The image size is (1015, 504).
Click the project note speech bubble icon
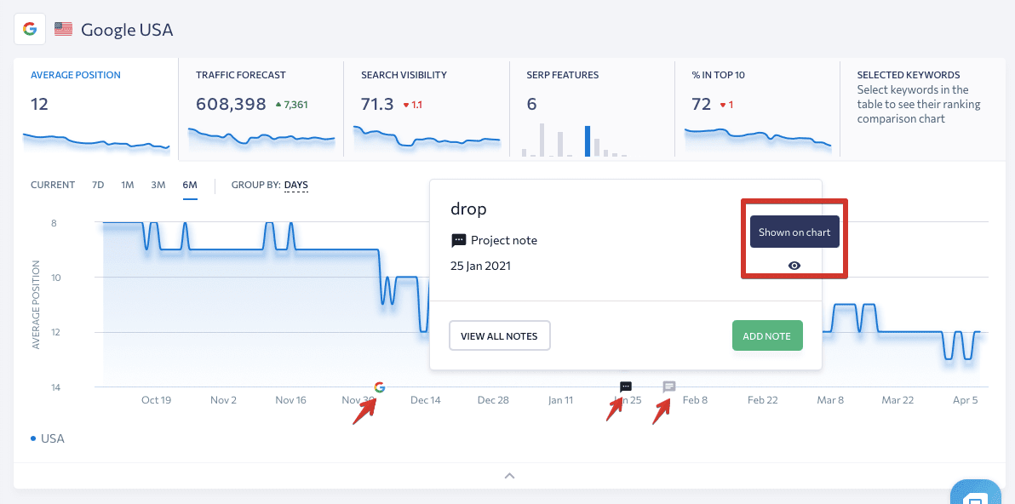(x=458, y=241)
